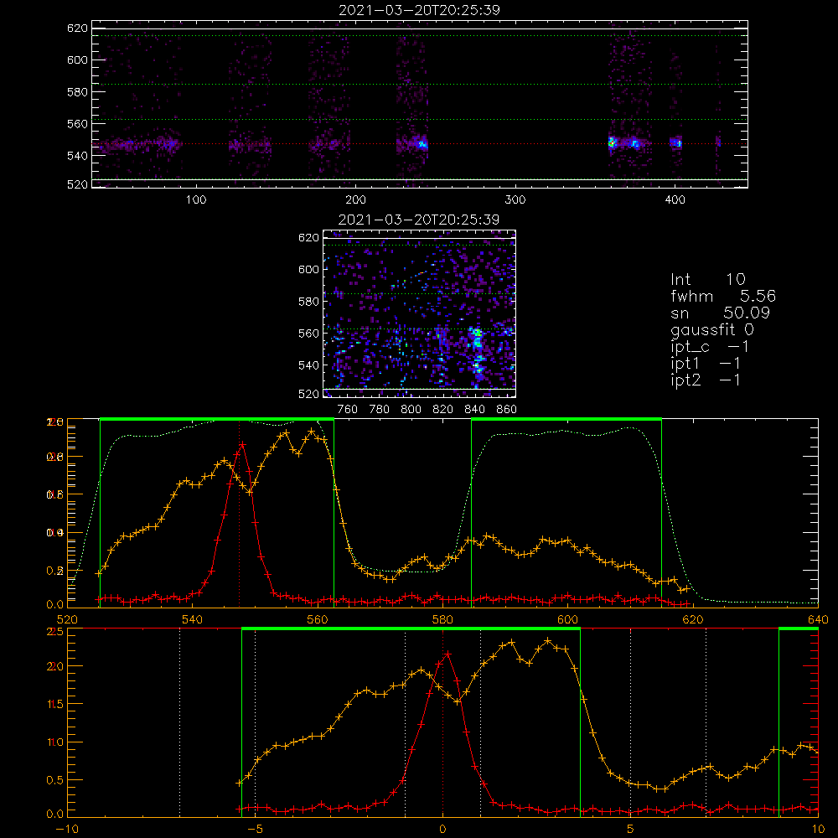Image resolution: width=838 pixels, height=838 pixels.
Task: Click the red peak at 0 in the bottom plot
Action: click(447, 654)
